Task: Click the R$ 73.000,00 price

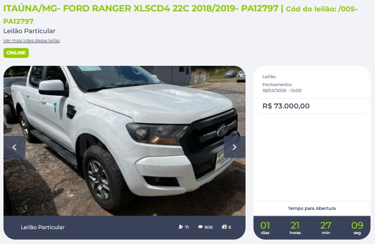Action: (x=286, y=106)
